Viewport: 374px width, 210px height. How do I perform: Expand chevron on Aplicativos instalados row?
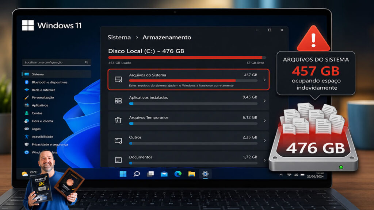click(264, 101)
